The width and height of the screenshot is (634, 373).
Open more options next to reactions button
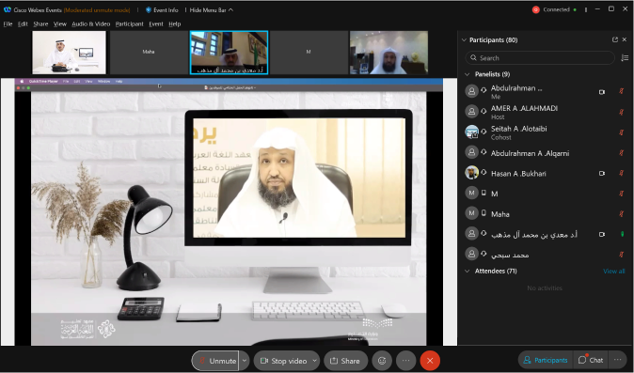pyautogui.click(x=406, y=361)
